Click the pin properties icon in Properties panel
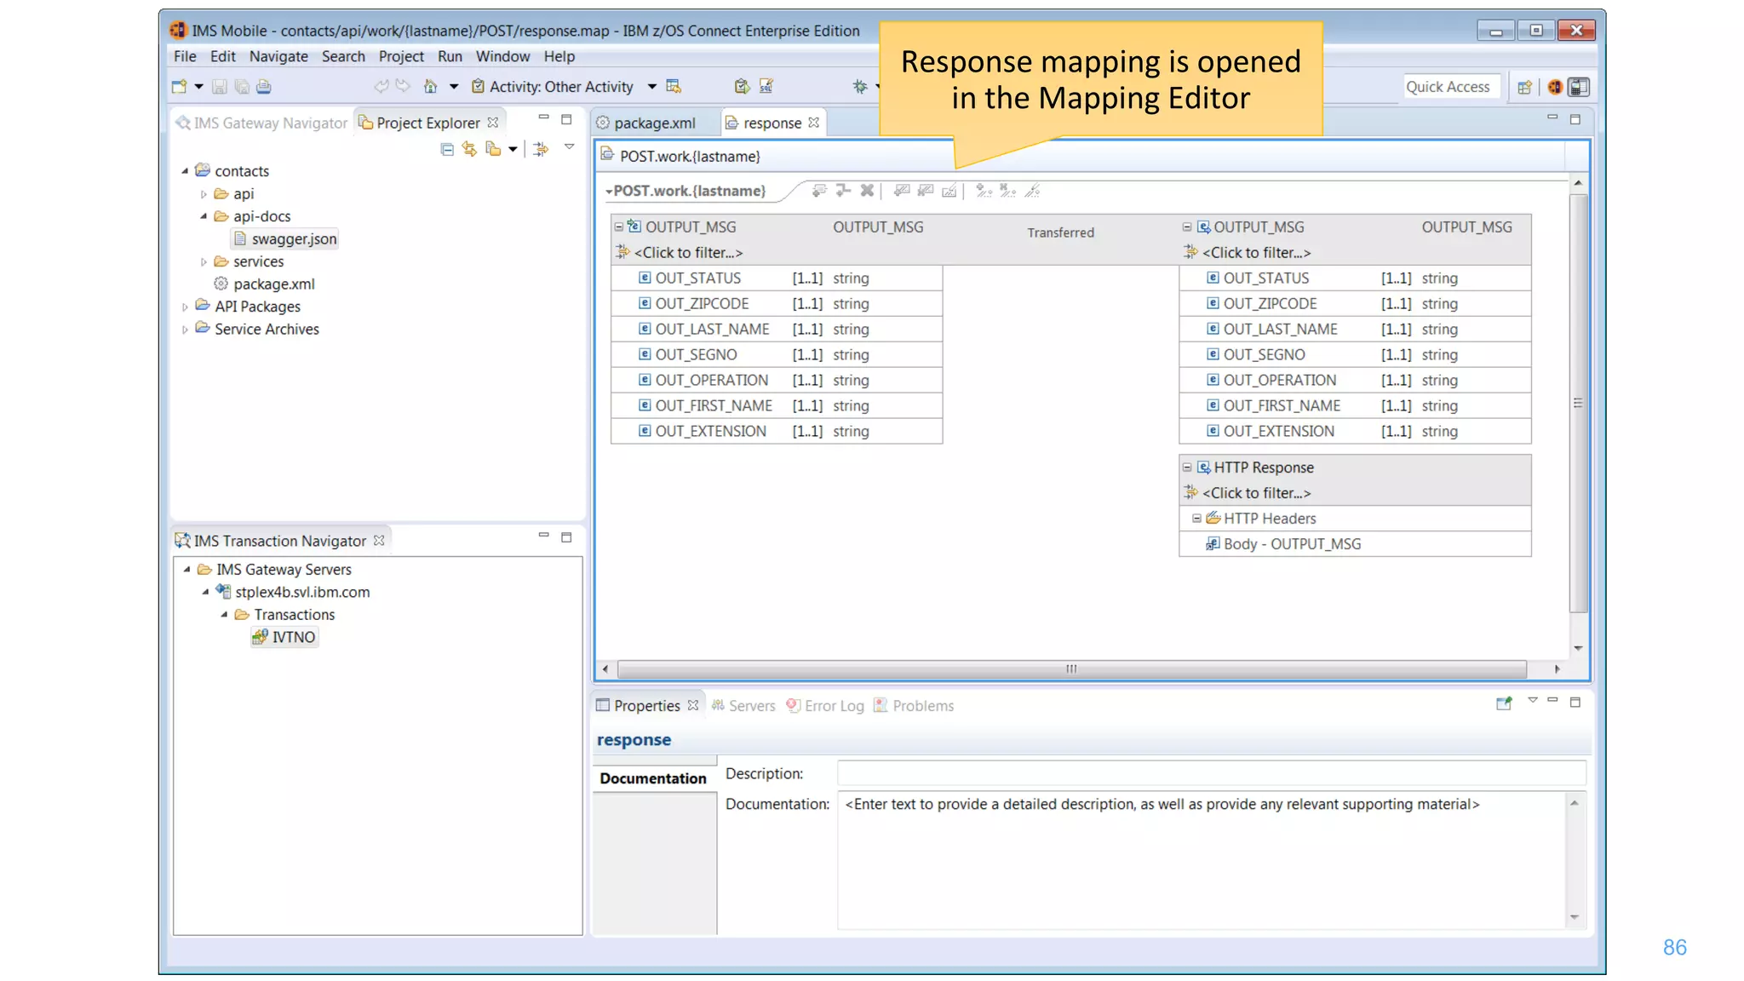This screenshot has width=1744, height=981. point(1504,703)
